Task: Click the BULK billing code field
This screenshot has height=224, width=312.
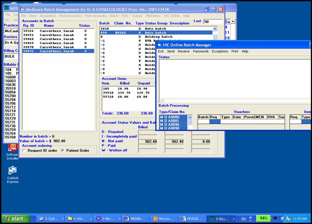Action: pyautogui.click(x=11, y=56)
